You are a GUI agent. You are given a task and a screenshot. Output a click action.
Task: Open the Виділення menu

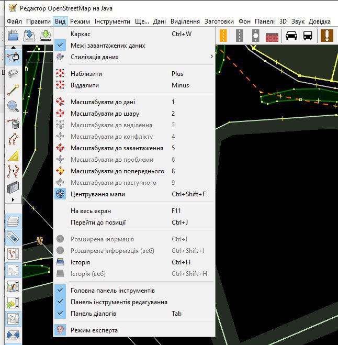[185, 21]
